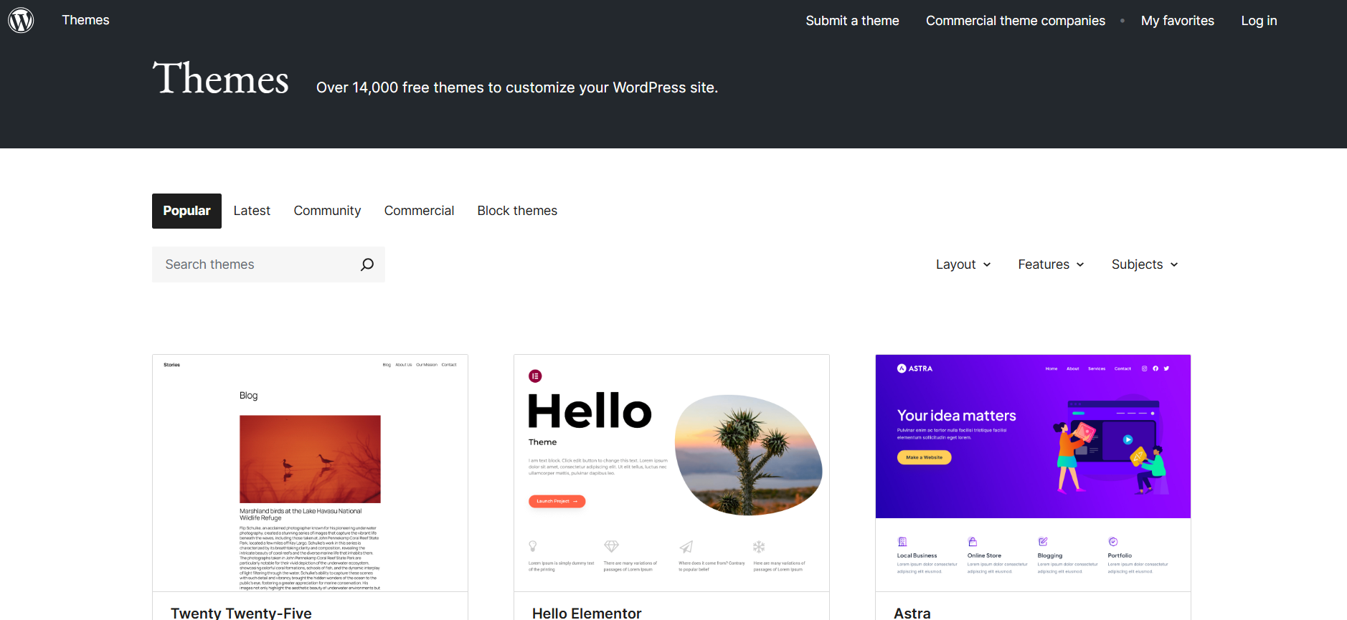
Task: Click the Twenty Twenty-Five theme title
Action: [241, 613]
